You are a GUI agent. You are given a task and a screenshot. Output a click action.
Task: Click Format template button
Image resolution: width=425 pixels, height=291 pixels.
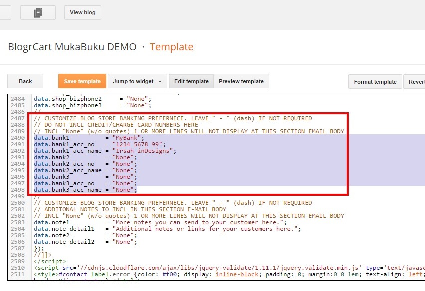coord(375,82)
